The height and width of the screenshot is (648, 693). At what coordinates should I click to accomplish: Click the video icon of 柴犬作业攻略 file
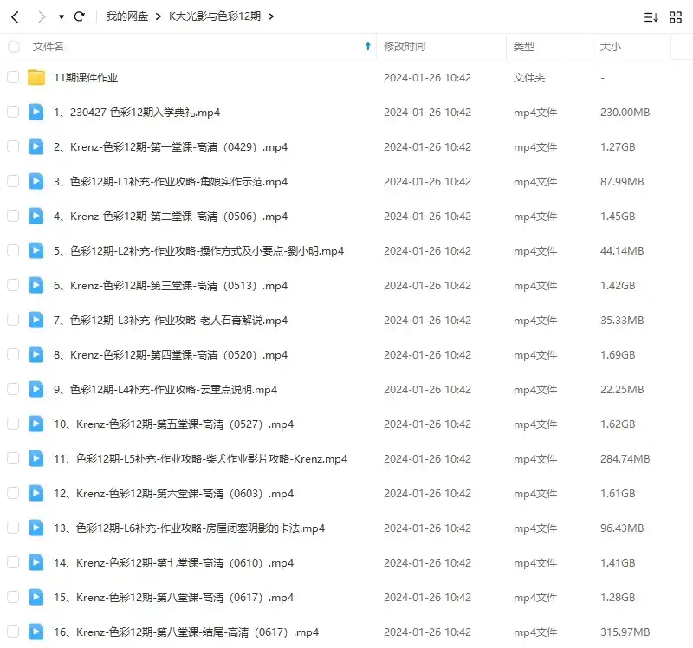(x=36, y=458)
